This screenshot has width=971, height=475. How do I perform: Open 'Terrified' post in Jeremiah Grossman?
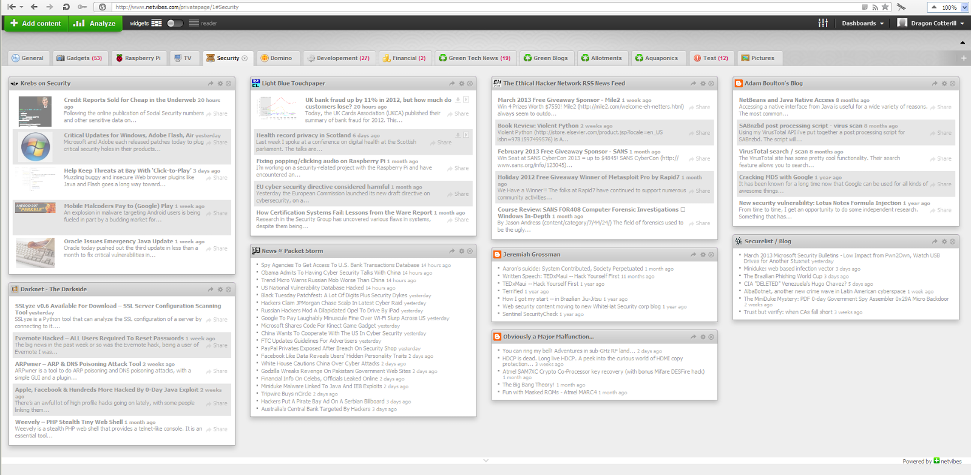[513, 292]
